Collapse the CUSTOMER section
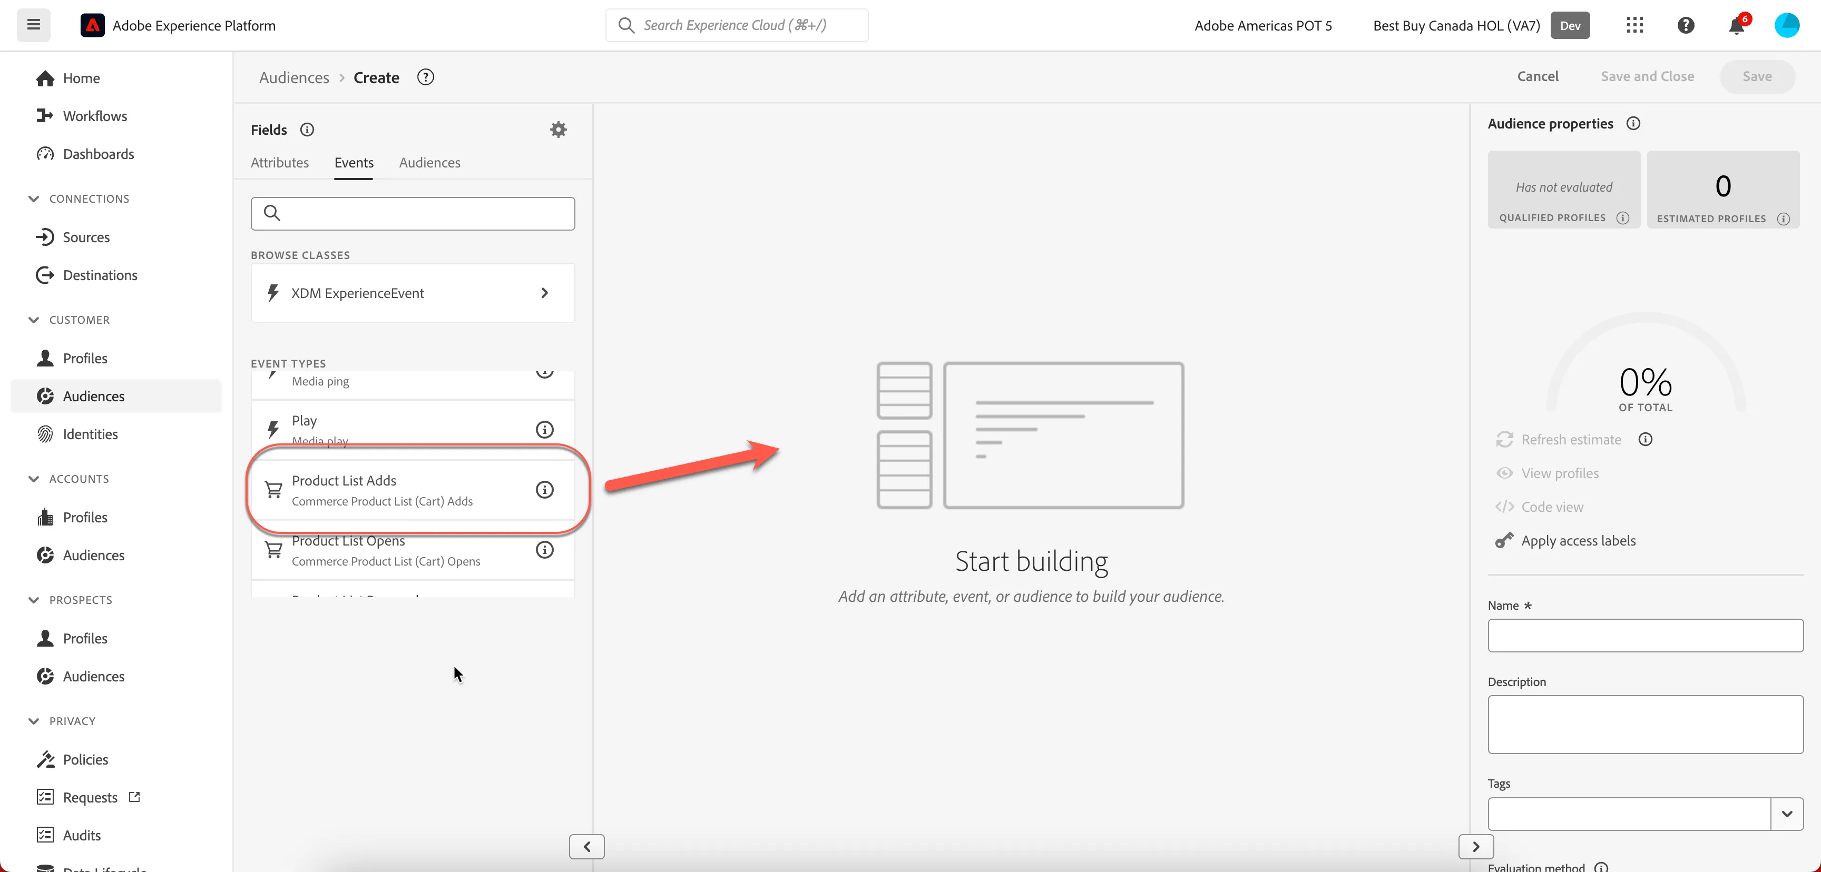This screenshot has height=872, width=1821. pyautogui.click(x=33, y=320)
